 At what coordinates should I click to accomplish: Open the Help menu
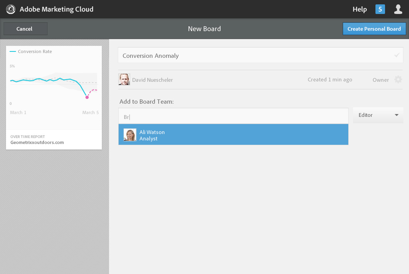pyautogui.click(x=359, y=10)
